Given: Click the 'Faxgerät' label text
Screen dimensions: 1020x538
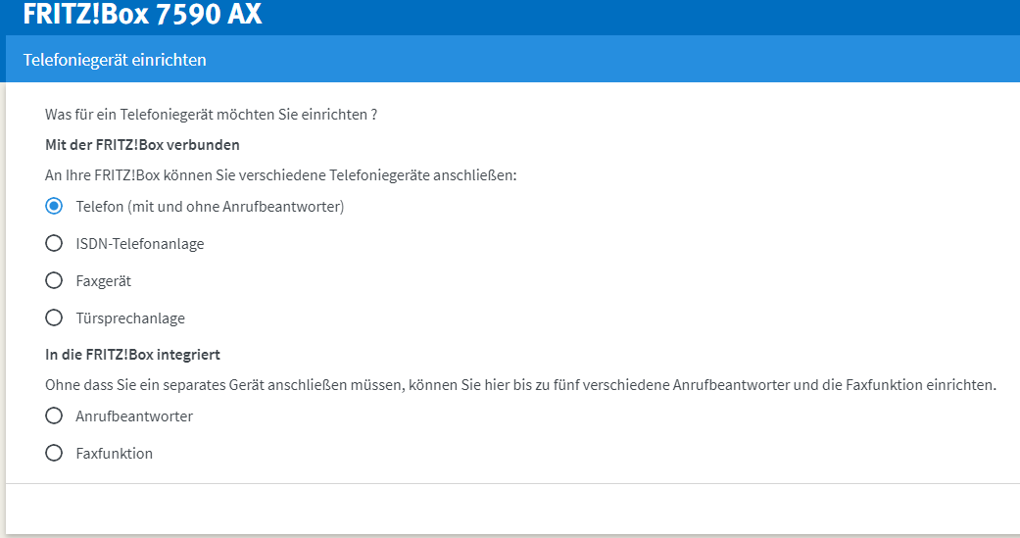Looking at the screenshot, I should coord(104,281).
